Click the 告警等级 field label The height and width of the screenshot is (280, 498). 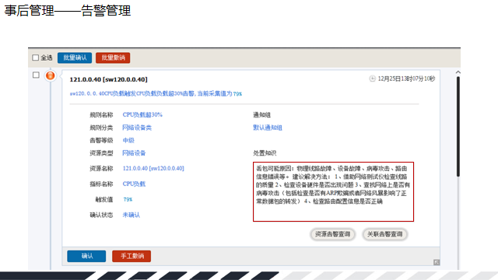[101, 140]
